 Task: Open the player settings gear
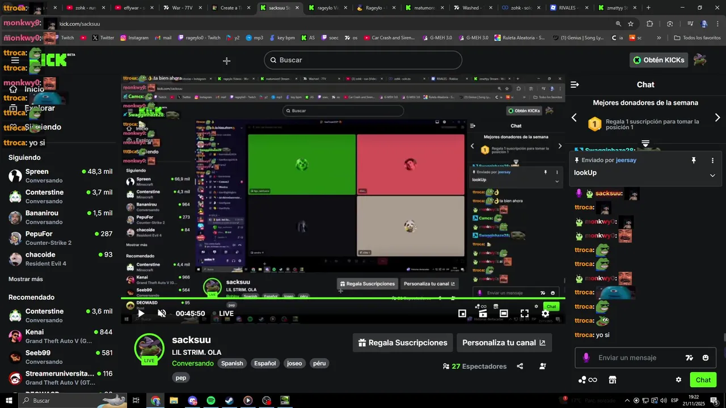pos(545,313)
